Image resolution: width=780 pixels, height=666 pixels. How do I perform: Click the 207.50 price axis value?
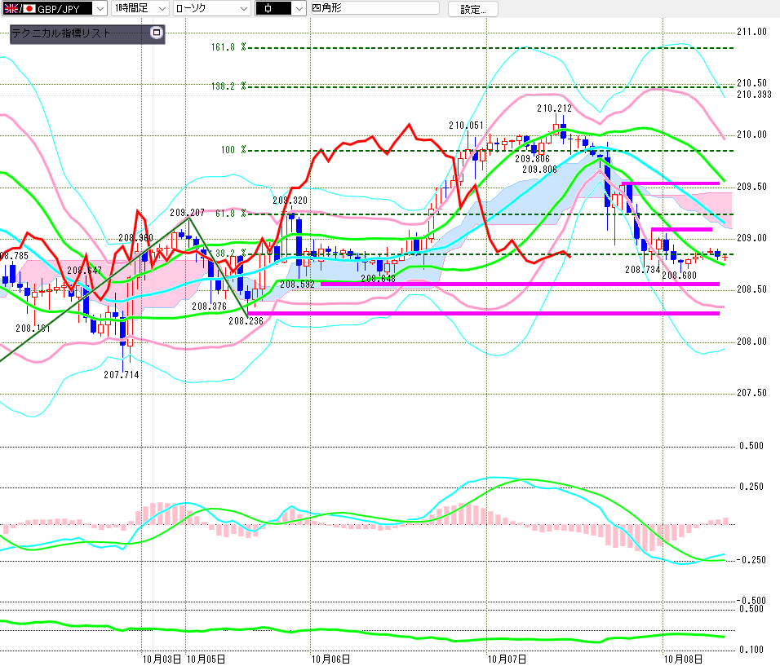(751, 393)
